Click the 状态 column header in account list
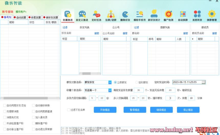This screenshot has height=135, width=220. [36, 22]
